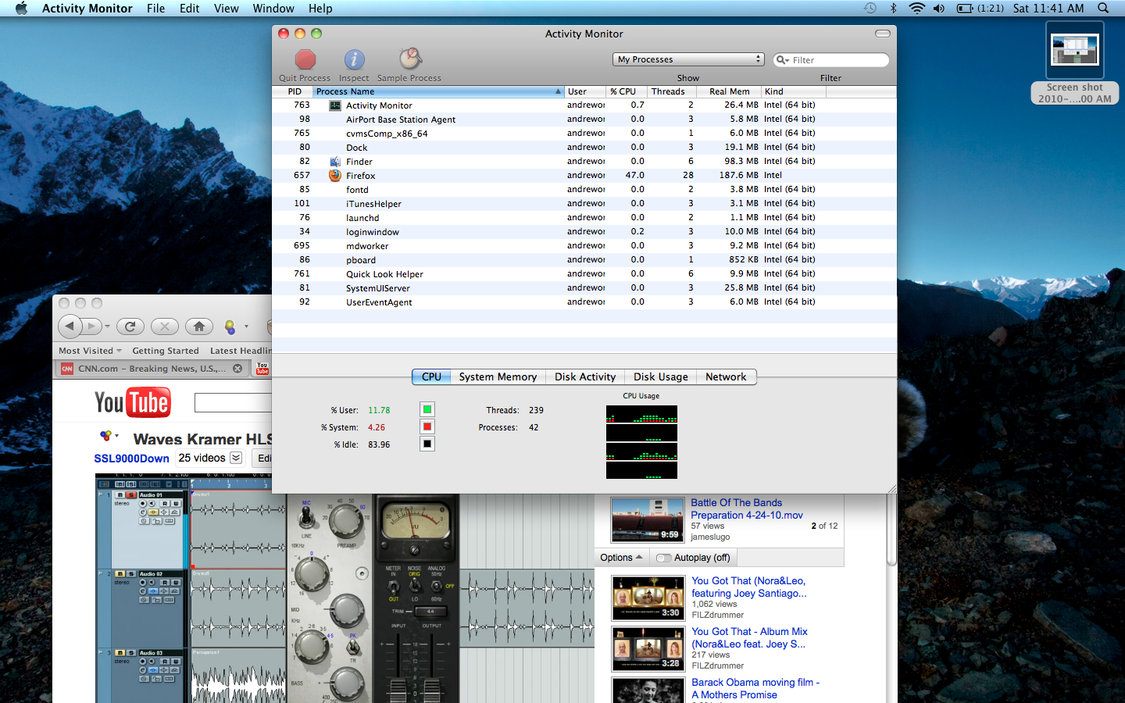Viewport: 1125px width, 703px height.
Task: Click Firefox forward arrow button
Action: click(91, 326)
